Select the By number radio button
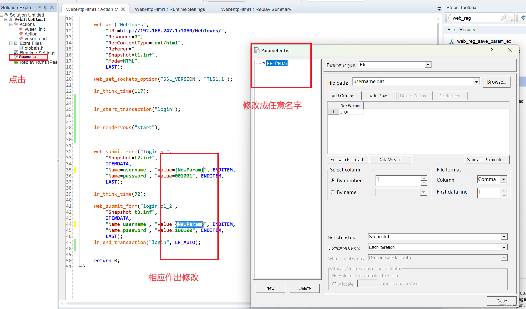The width and height of the screenshot is (526, 309). [333, 180]
